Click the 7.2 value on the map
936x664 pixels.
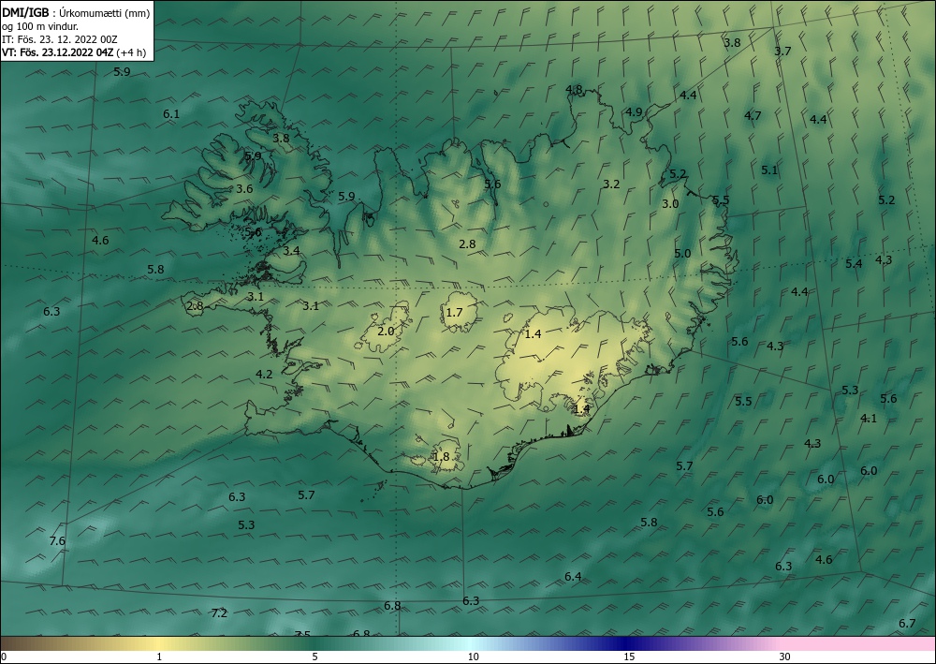pyautogui.click(x=220, y=612)
